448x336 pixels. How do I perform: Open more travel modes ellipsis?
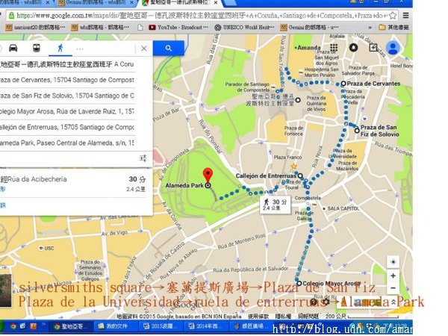point(80,49)
